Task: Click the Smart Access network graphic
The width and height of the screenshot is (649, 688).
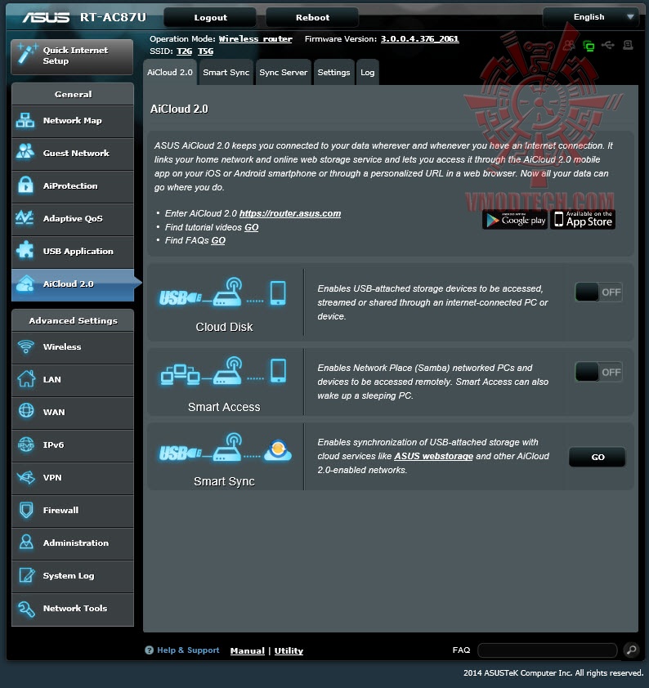Action: coord(224,372)
